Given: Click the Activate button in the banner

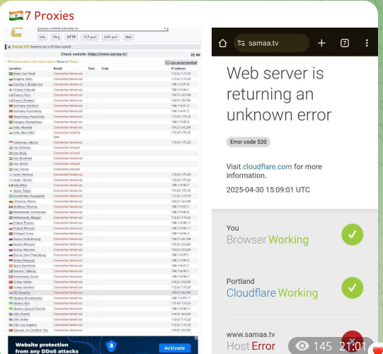Looking at the screenshot, I should [174, 348].
